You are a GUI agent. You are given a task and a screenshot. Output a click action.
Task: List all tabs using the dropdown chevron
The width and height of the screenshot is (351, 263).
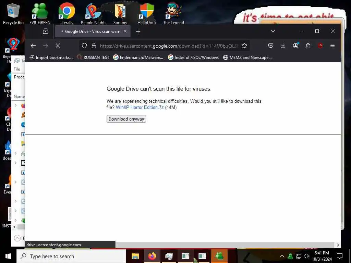273,31
